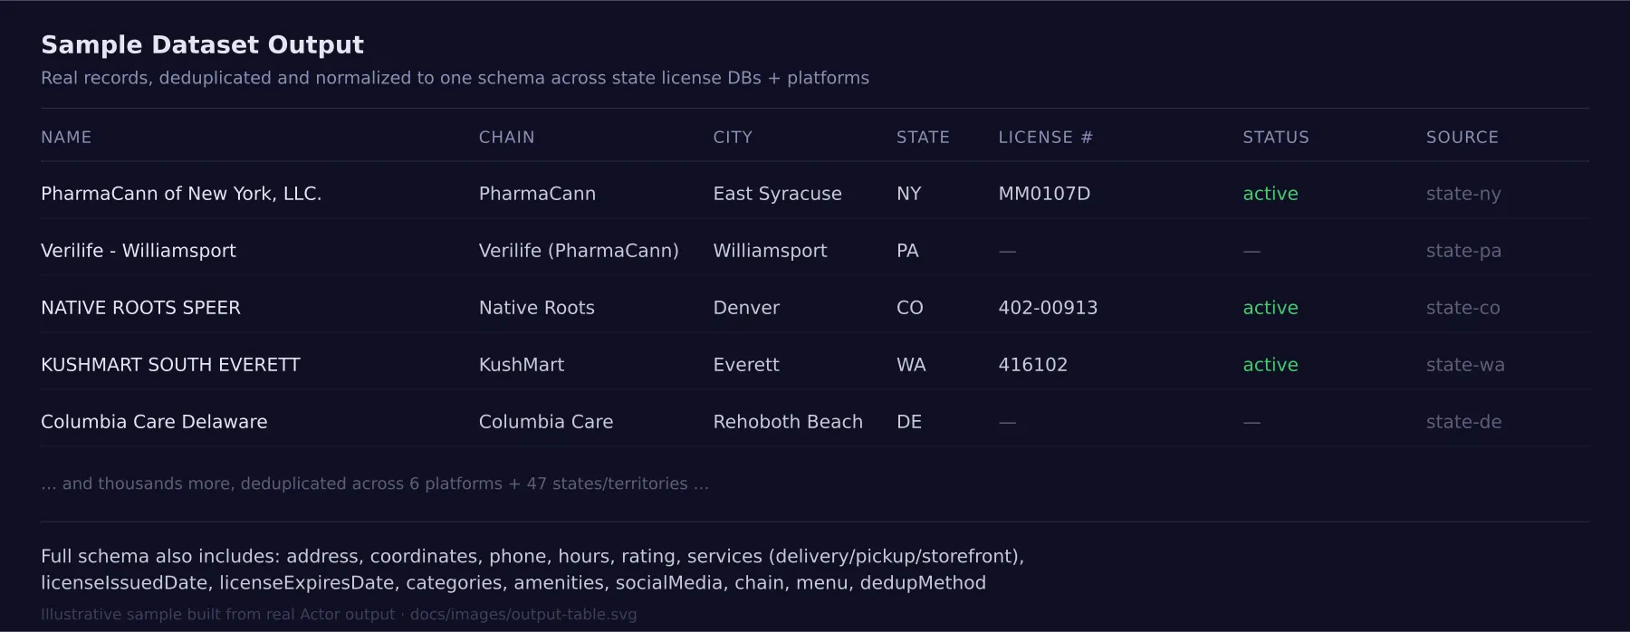Click the NY state cell
1630x632 pixels.
(909, 194)
